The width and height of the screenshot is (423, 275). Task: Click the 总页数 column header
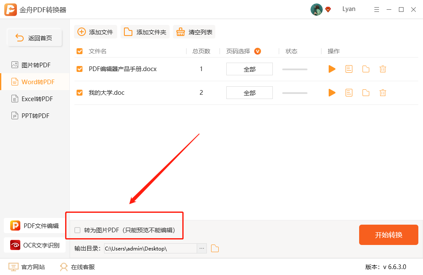201,51
